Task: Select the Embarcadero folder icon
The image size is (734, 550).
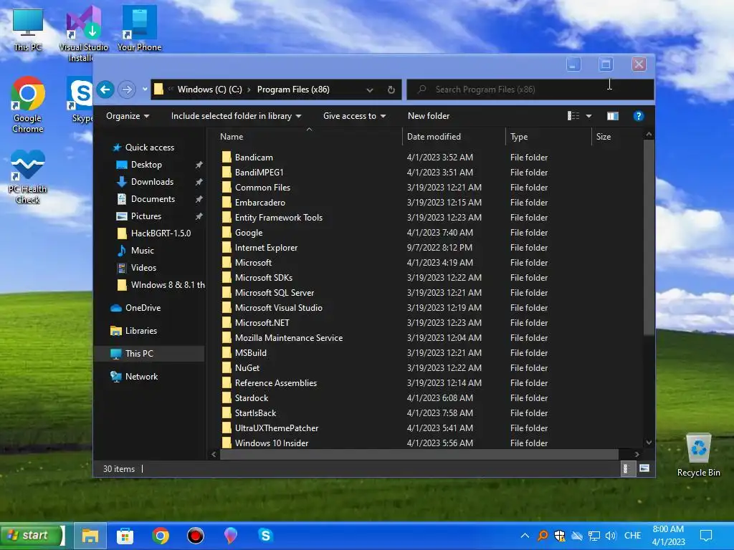Action: [x=227, y=203]
